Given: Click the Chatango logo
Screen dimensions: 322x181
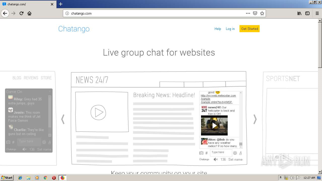Looking at the screenshot, I should pos(74,29).
